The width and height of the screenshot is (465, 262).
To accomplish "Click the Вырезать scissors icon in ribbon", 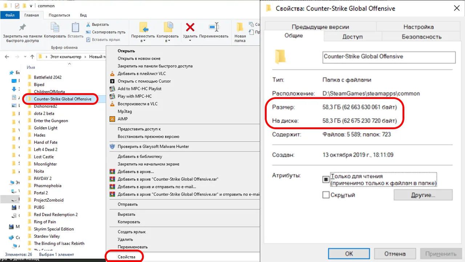I will point(88,24).
